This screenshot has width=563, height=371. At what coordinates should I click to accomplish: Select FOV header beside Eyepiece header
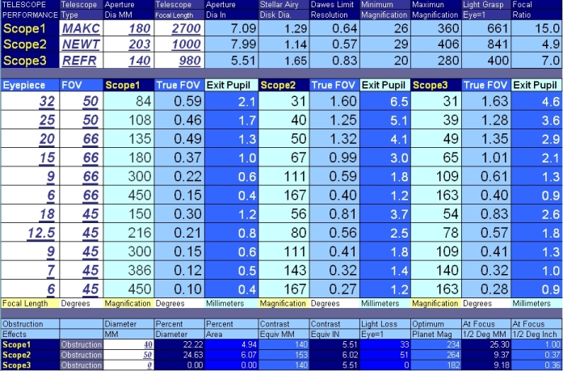81,85
